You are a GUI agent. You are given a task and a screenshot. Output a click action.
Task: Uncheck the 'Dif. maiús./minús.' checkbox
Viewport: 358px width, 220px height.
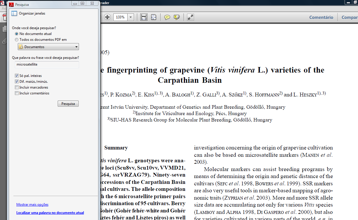click(17, 82)
